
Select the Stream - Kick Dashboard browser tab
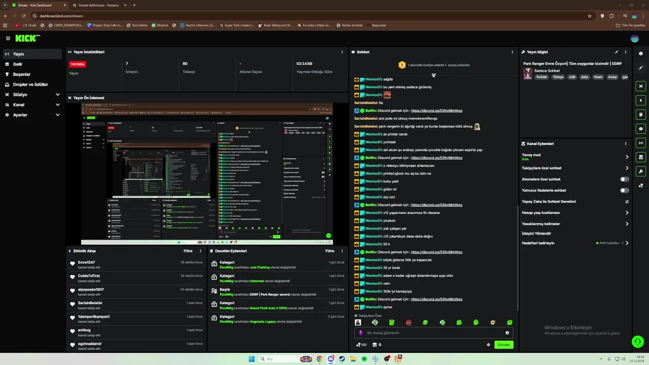39,5
